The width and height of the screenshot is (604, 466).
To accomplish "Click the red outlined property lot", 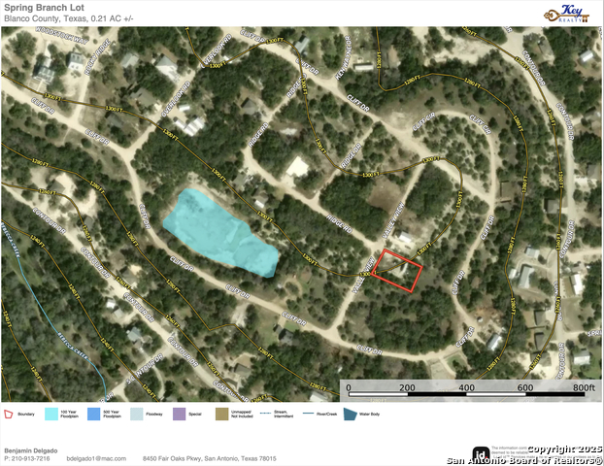I will [398, 269].
